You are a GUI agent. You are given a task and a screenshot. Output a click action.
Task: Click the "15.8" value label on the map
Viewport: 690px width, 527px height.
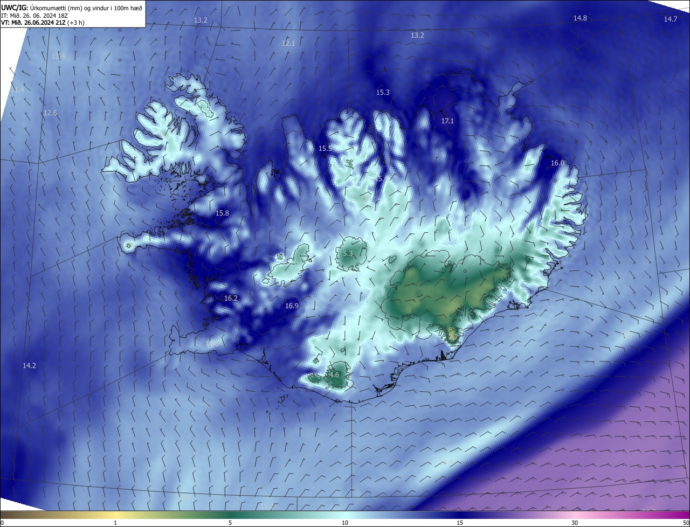pos(222,213)
